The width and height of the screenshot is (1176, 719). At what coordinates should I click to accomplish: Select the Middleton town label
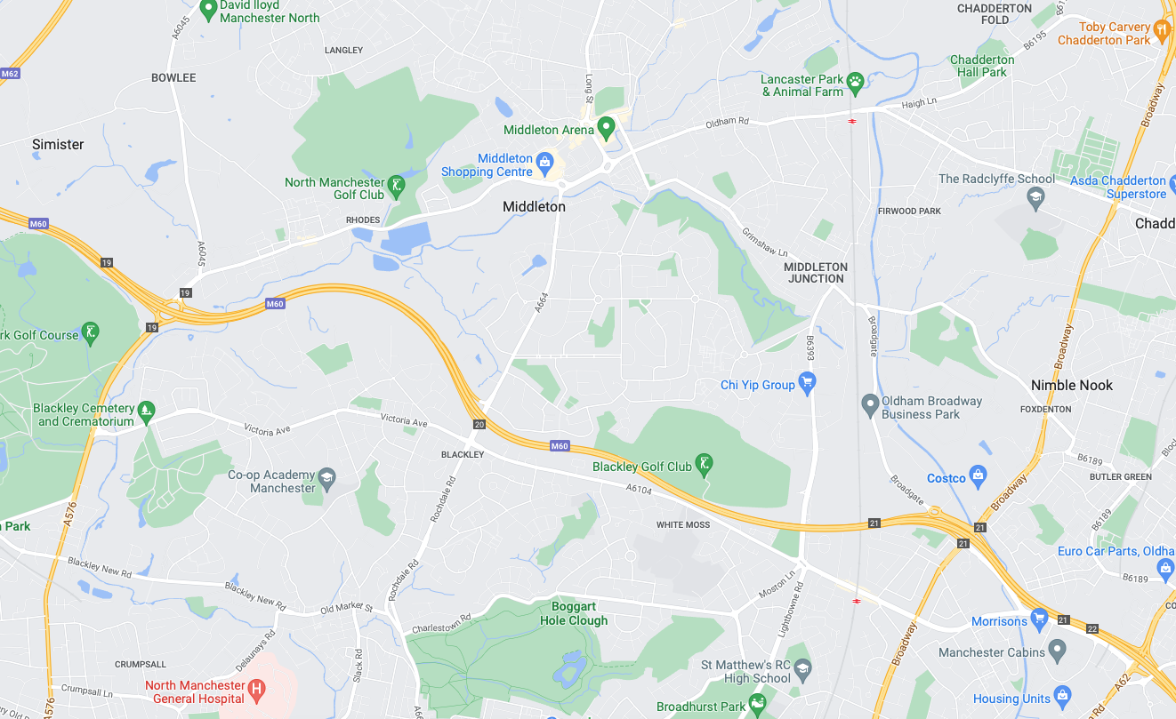pos(534,206)
